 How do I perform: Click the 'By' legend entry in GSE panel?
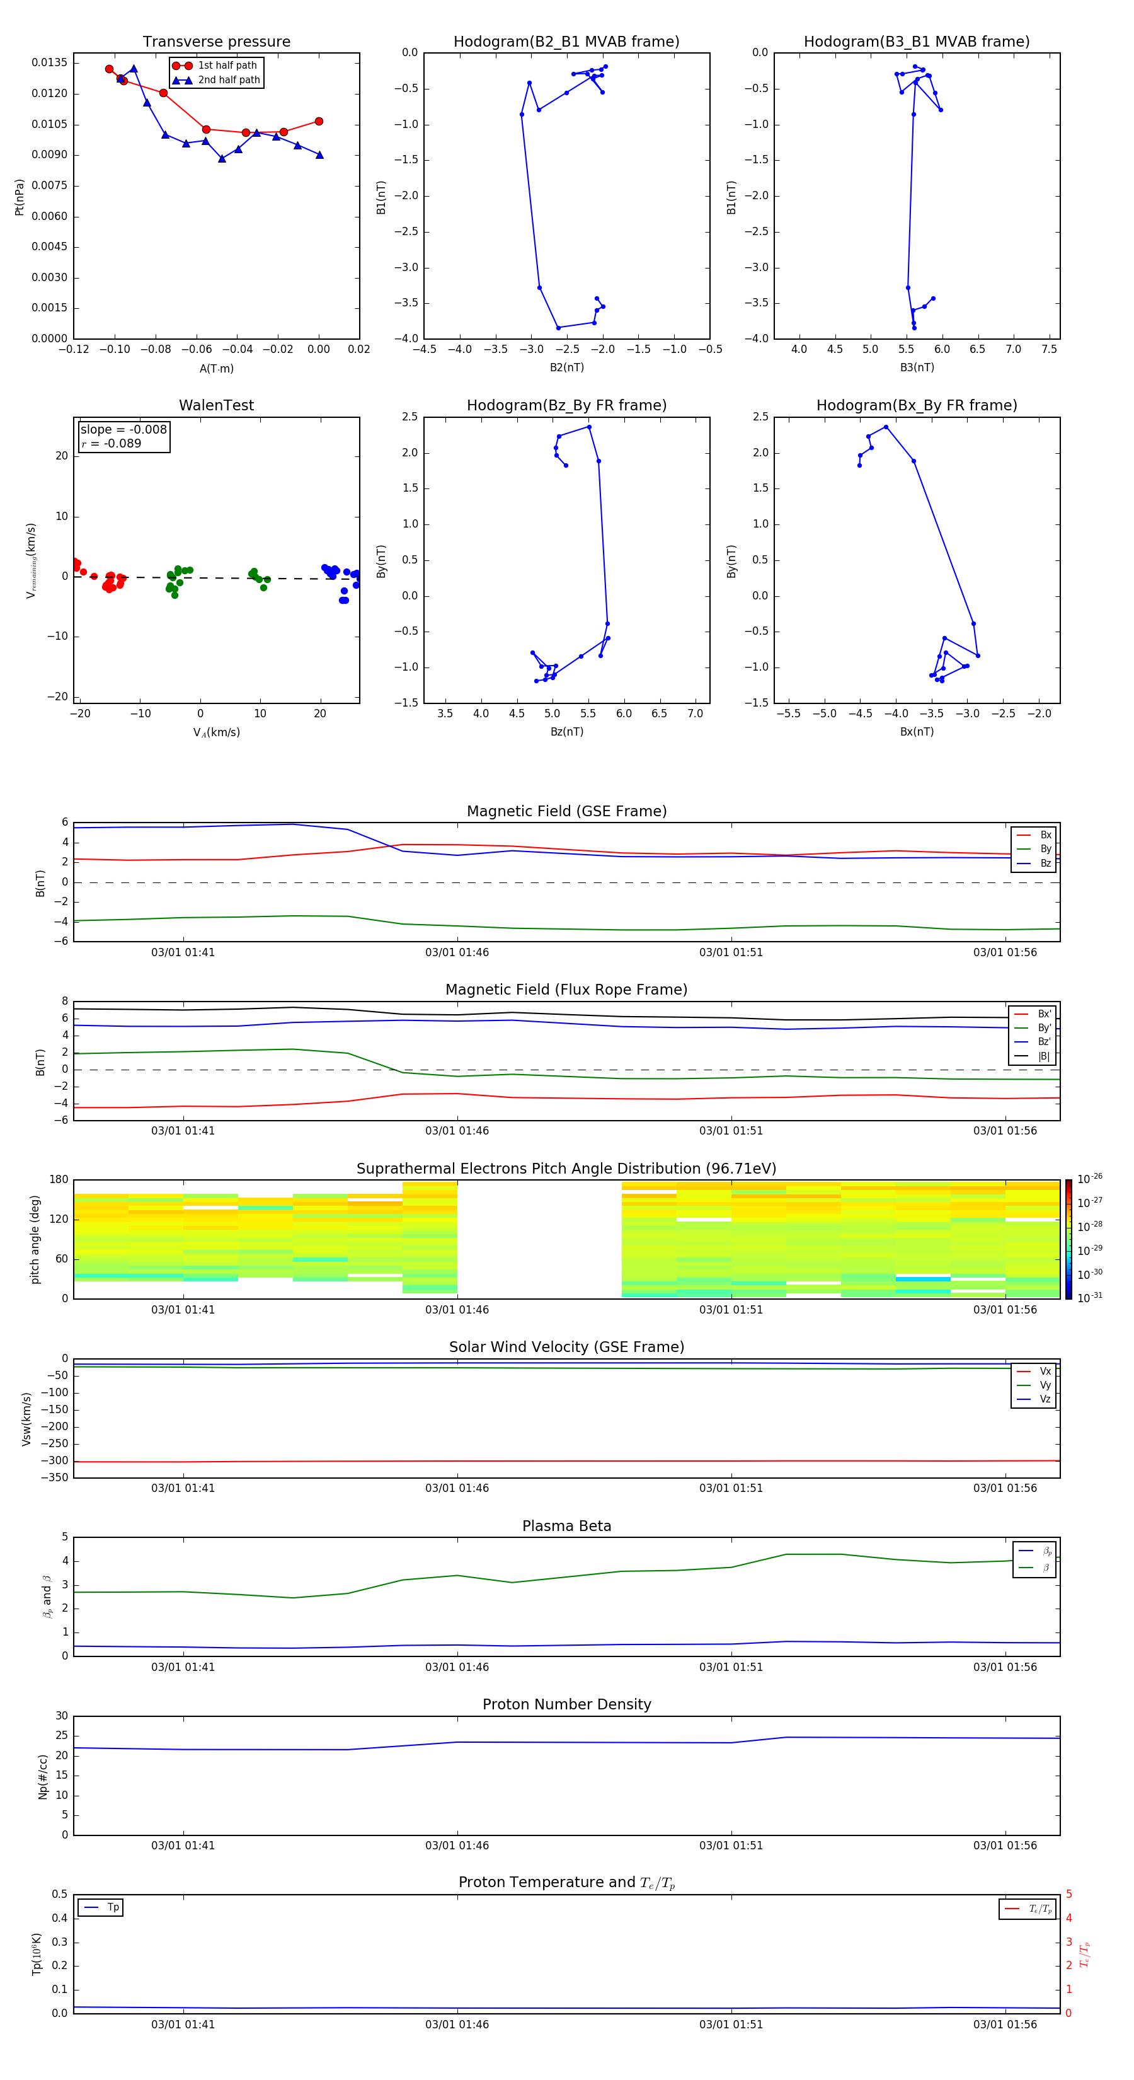pyautogui.click(x=1034, y=848)
